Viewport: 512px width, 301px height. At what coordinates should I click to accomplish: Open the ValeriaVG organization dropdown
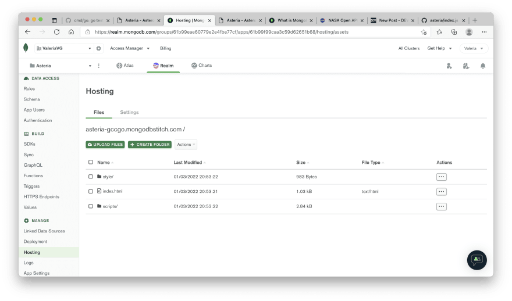(x=63, y=48)
